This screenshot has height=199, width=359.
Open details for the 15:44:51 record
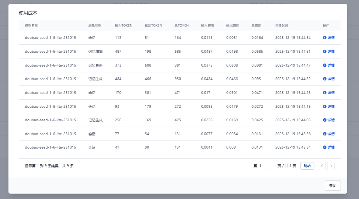[329, 51]
